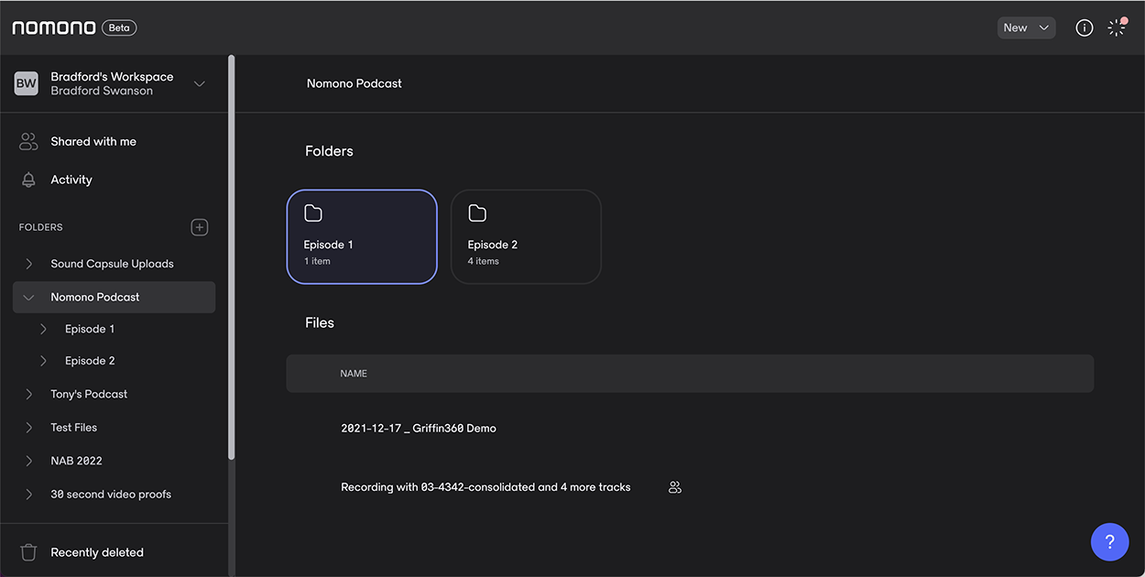Expand Sound Capsule Uploads folder chevron
Viewport: 1145px width, 577px height.
(x=29, y=264)
